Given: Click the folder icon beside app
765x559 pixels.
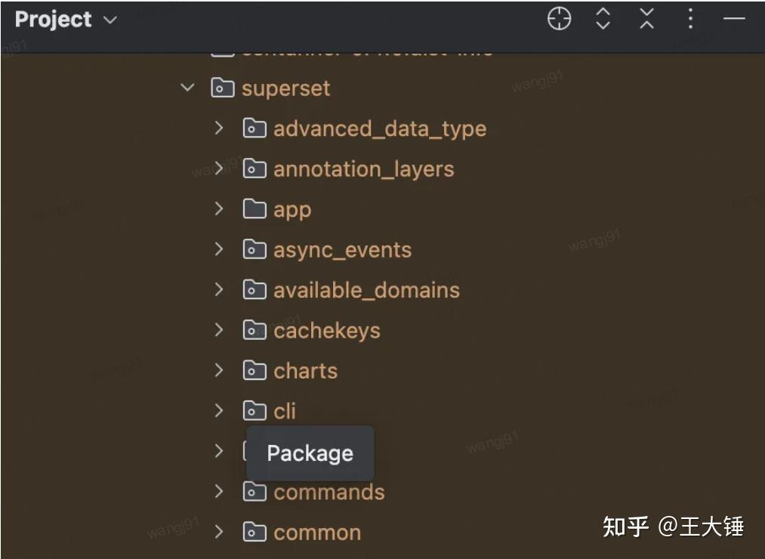Looking at the screenshot, I should coord(254,208).
